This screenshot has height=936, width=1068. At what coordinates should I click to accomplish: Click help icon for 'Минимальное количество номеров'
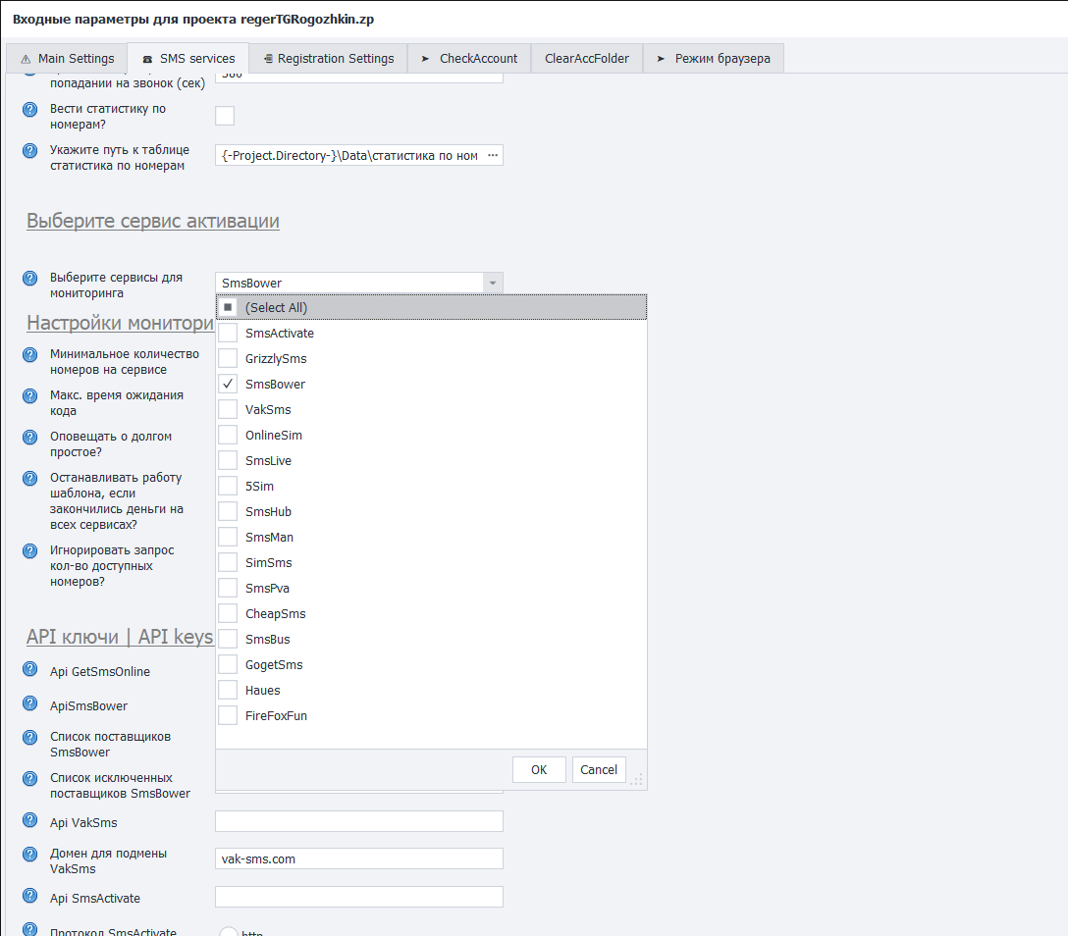tap(30, 354)
